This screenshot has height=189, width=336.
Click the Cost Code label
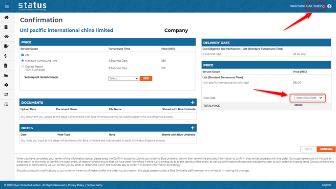coord(210,98)
